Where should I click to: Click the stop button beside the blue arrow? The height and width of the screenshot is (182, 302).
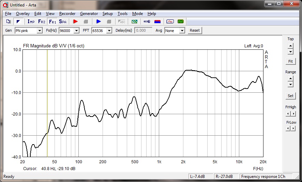click(109, 21)
